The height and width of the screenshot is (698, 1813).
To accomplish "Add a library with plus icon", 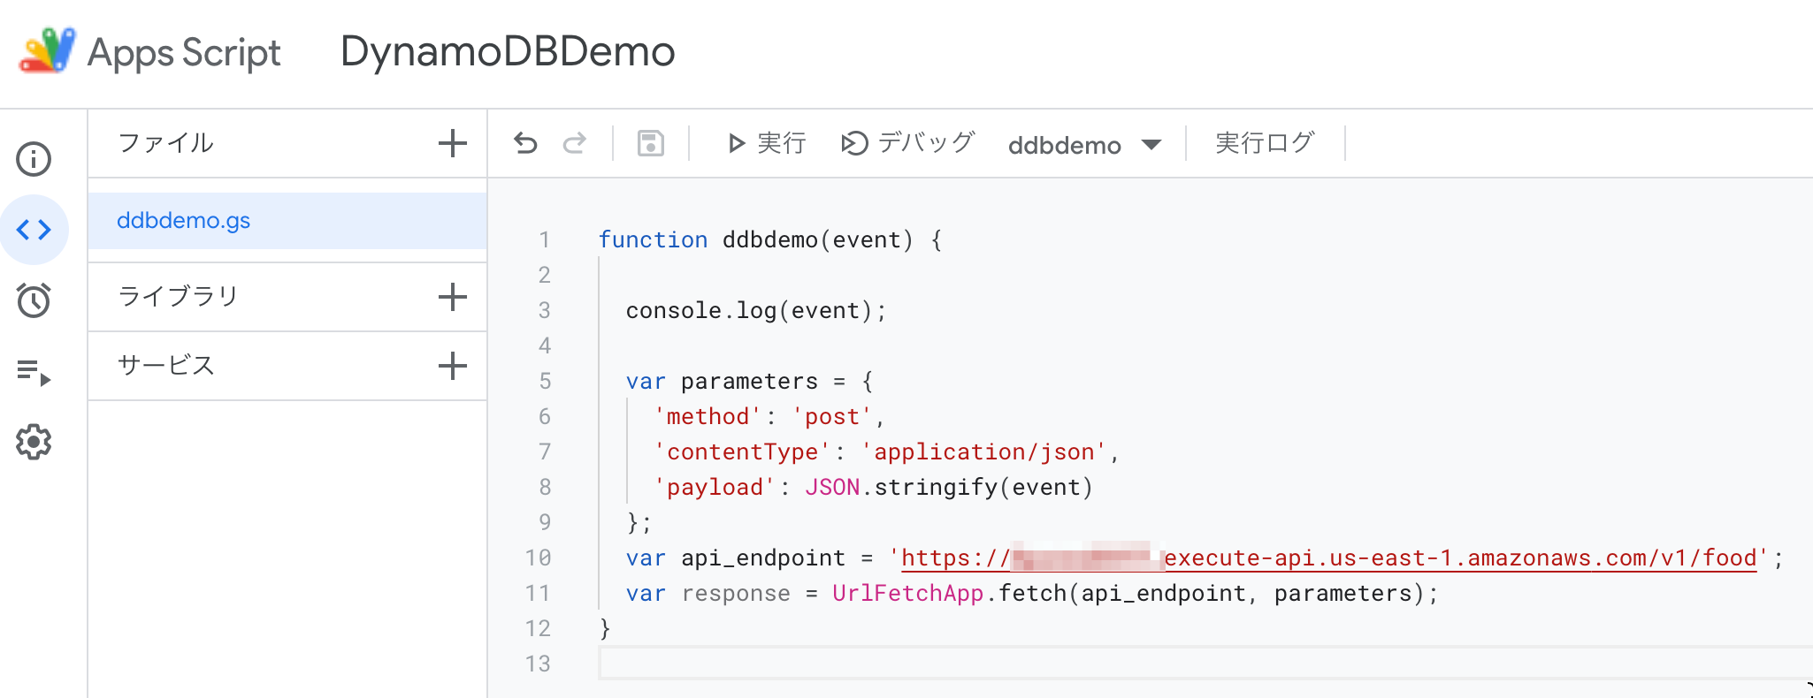I will (x=453, y=297).
